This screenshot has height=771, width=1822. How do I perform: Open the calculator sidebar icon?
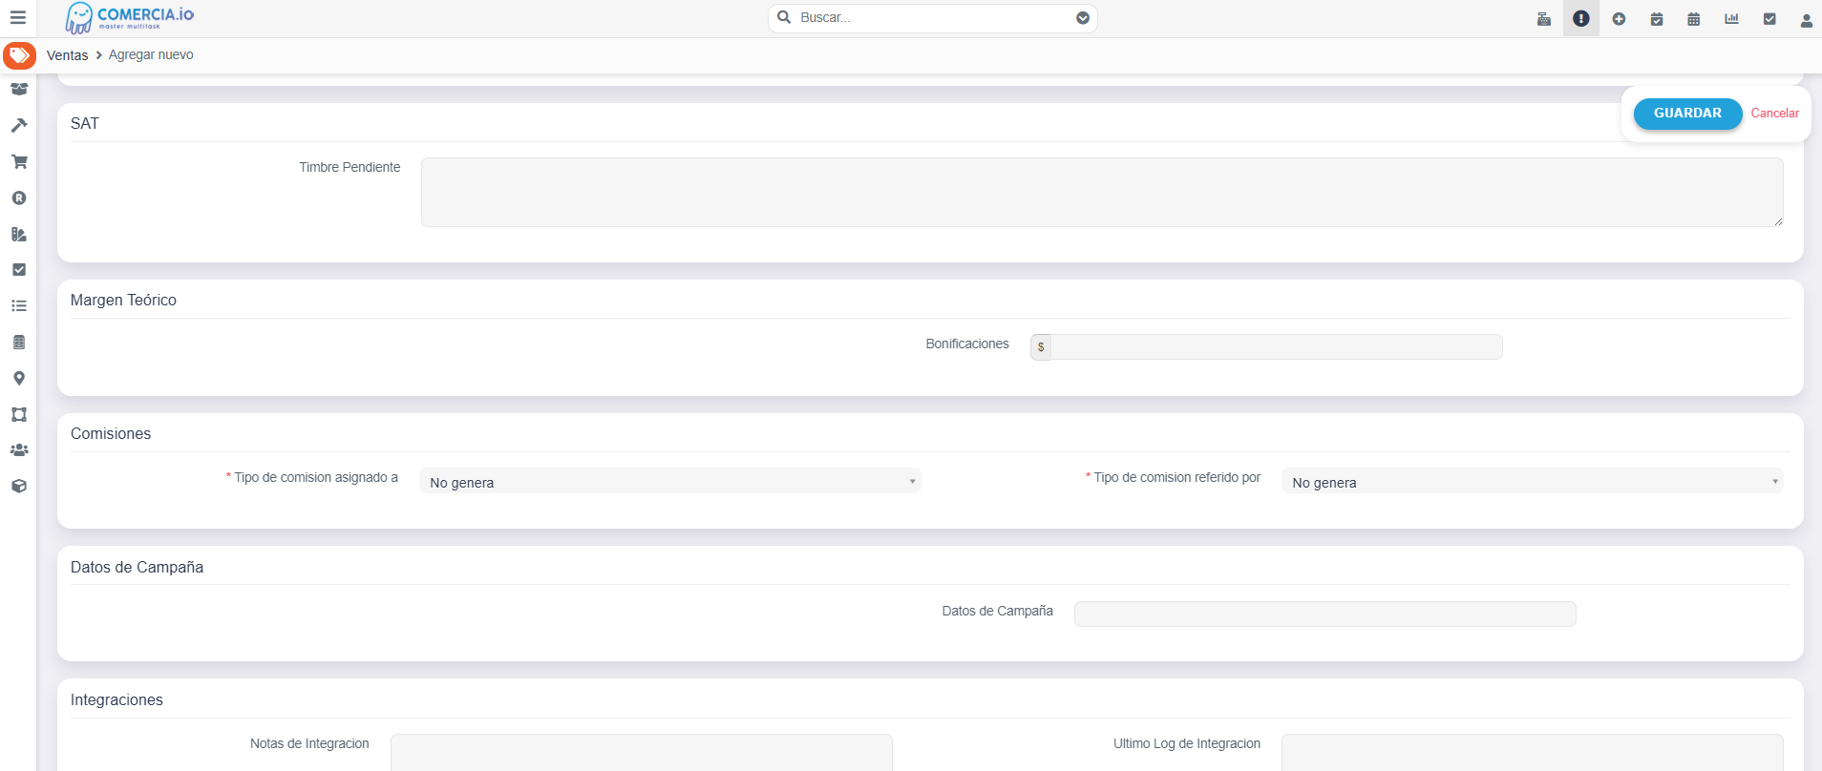pyautogui.click(x=19, y=342)
